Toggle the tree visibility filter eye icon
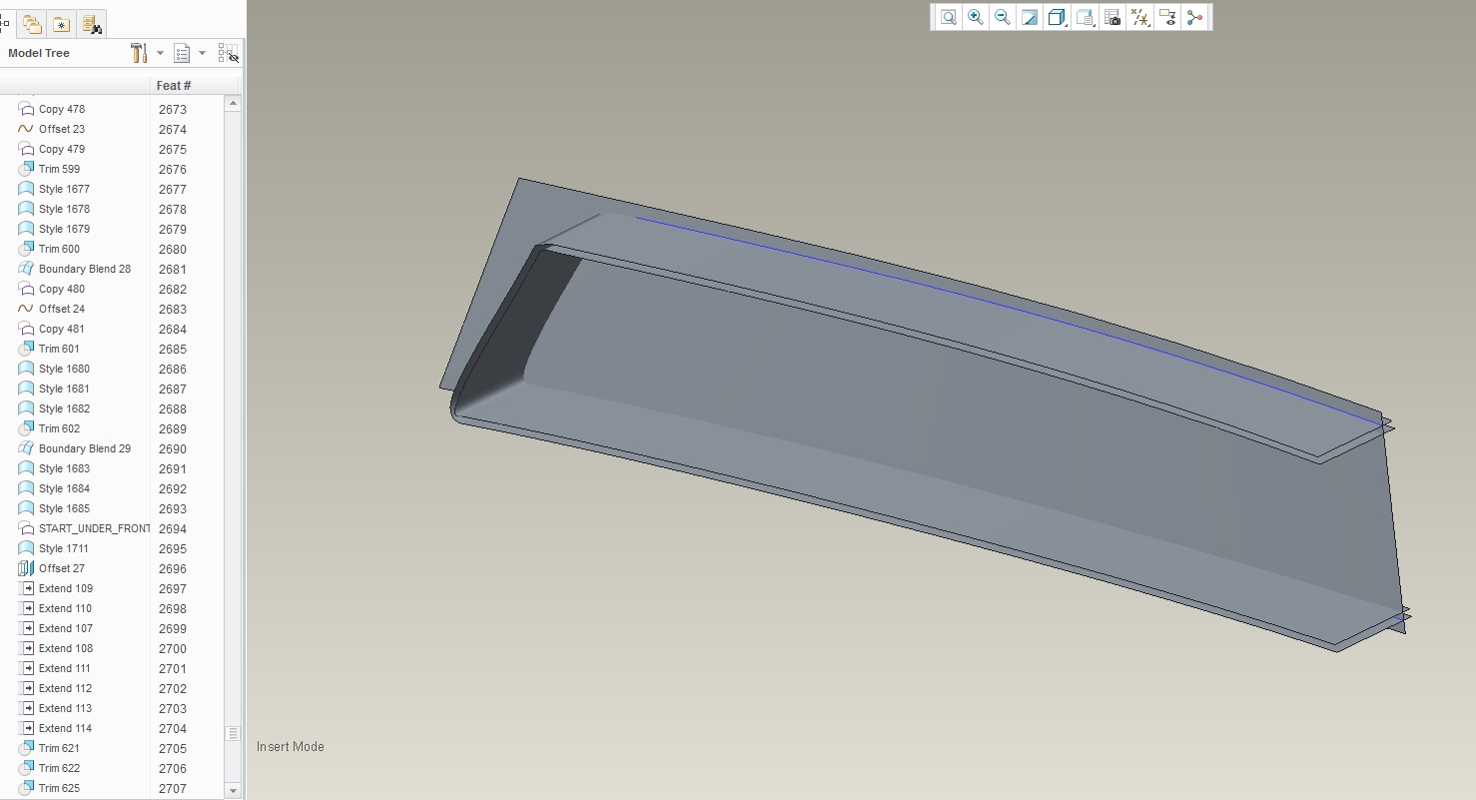The width and height of the screenshot is (1476, 800). 228,53
